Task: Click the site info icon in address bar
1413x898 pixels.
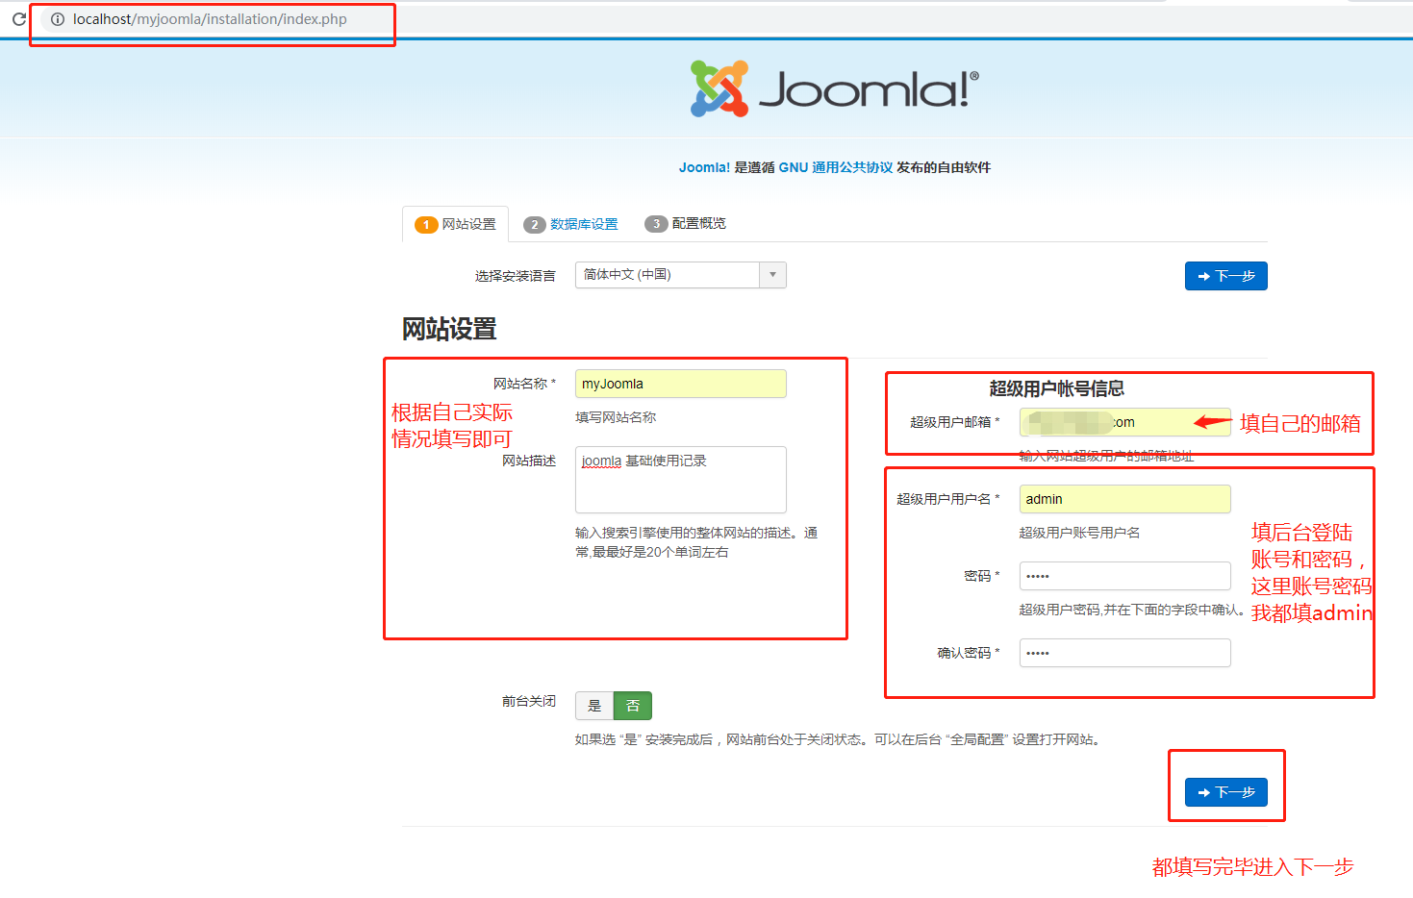Action: [x=58, y=19]
